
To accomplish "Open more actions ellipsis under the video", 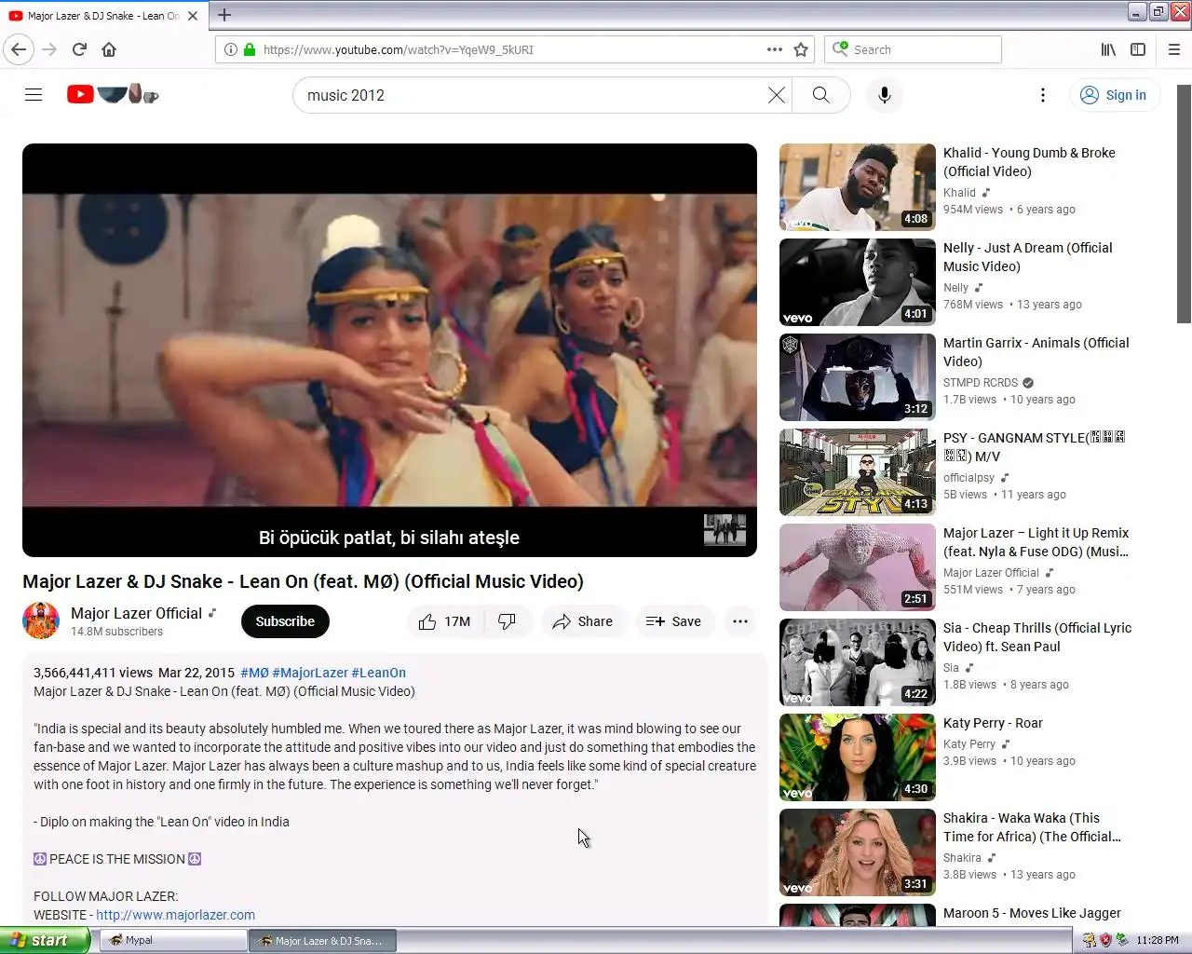I will point(740,621).
